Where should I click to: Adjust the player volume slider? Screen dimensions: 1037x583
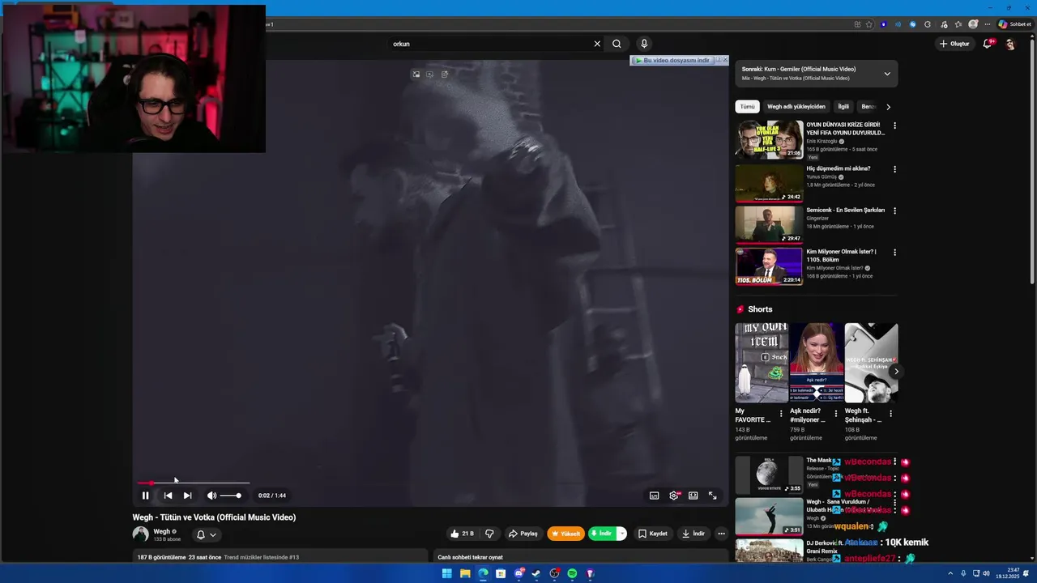tap(230, 496)
